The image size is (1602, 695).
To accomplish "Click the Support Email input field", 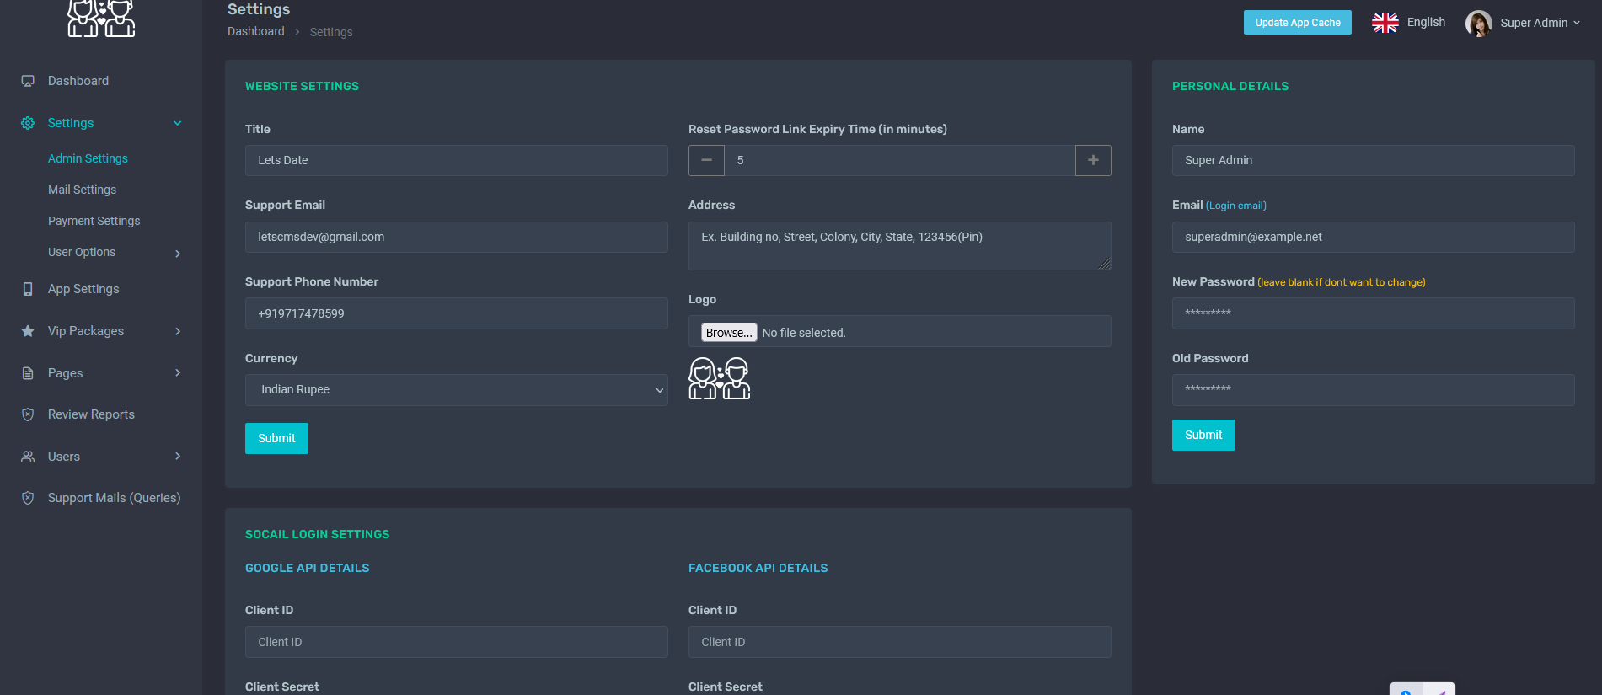I will (456, 237).
